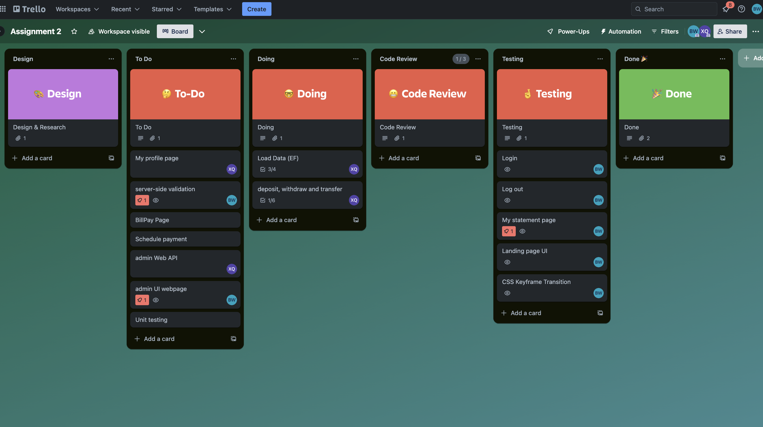
Task: Create card from template in Doing list
Action: click(356, 220)
